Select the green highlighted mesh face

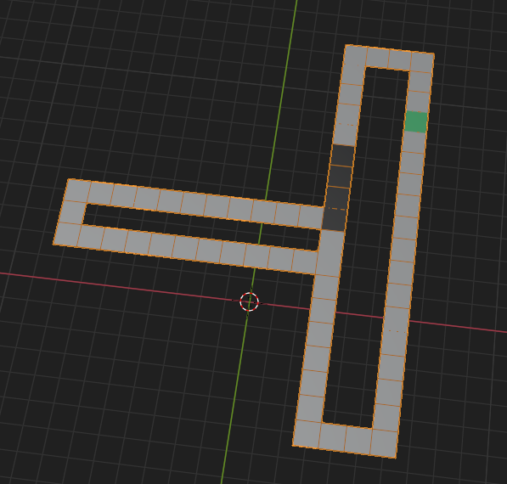[x=416, y=122]
